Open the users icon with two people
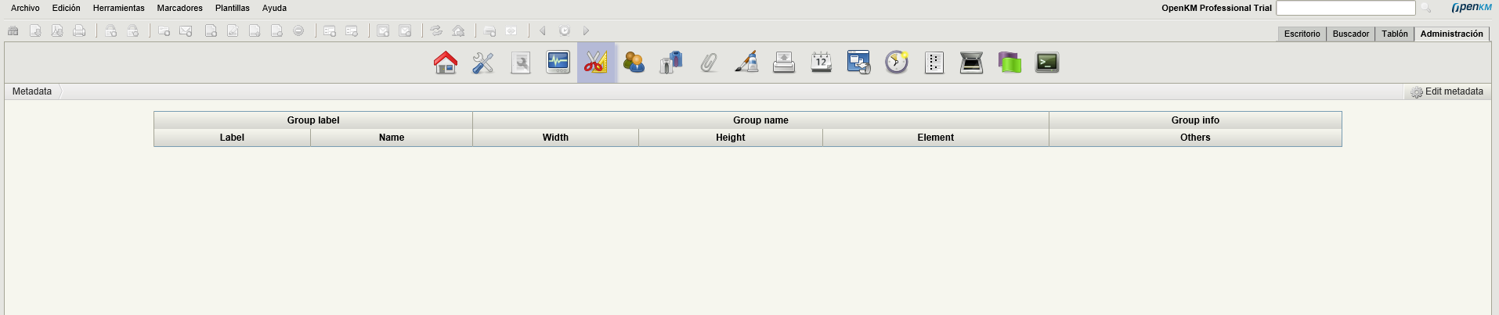 pos(634,63)
